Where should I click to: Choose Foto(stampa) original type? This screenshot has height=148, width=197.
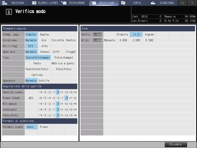pos(64,58)
